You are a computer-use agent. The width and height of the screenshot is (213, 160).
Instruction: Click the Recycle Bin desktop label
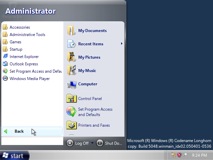tap(12, 17)
